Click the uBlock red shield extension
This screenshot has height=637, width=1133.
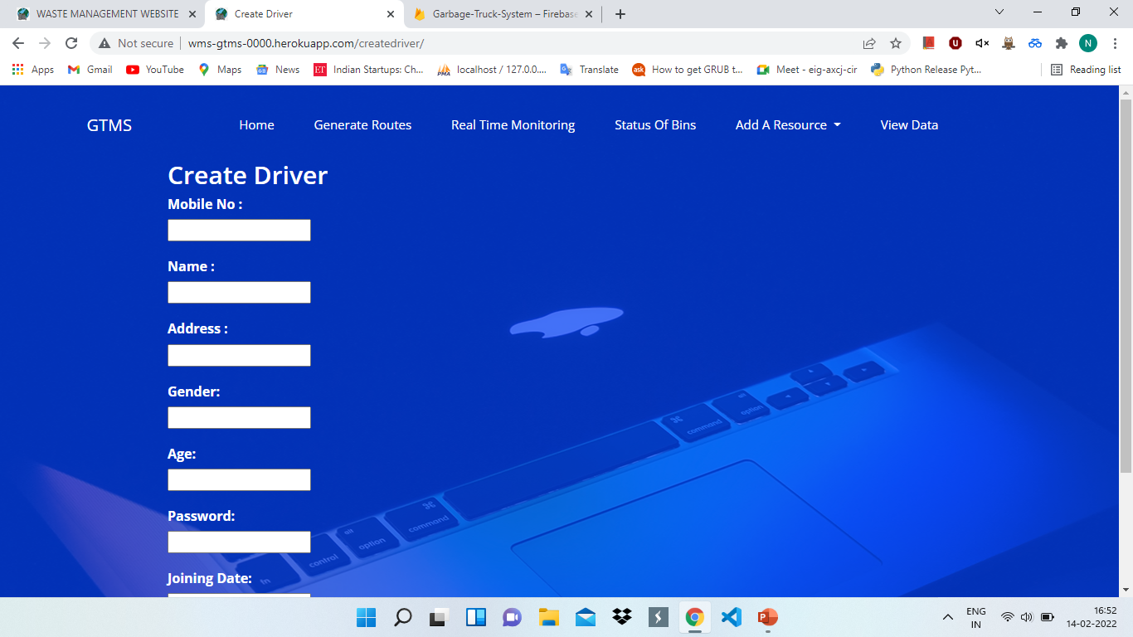point(956,43)
